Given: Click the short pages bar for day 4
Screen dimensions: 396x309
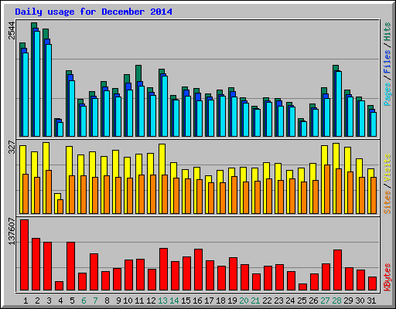Looking at the screenshot, I should (60, 129).
